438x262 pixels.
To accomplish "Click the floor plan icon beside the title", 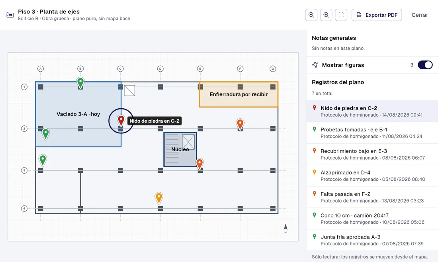I will tap(10, 15).
